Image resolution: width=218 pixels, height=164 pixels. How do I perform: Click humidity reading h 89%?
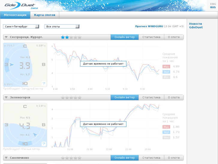(8, 84)
